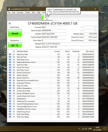
Task: Select the G-Sense Error Rate status icon
Action: click(x=10, y=91)
